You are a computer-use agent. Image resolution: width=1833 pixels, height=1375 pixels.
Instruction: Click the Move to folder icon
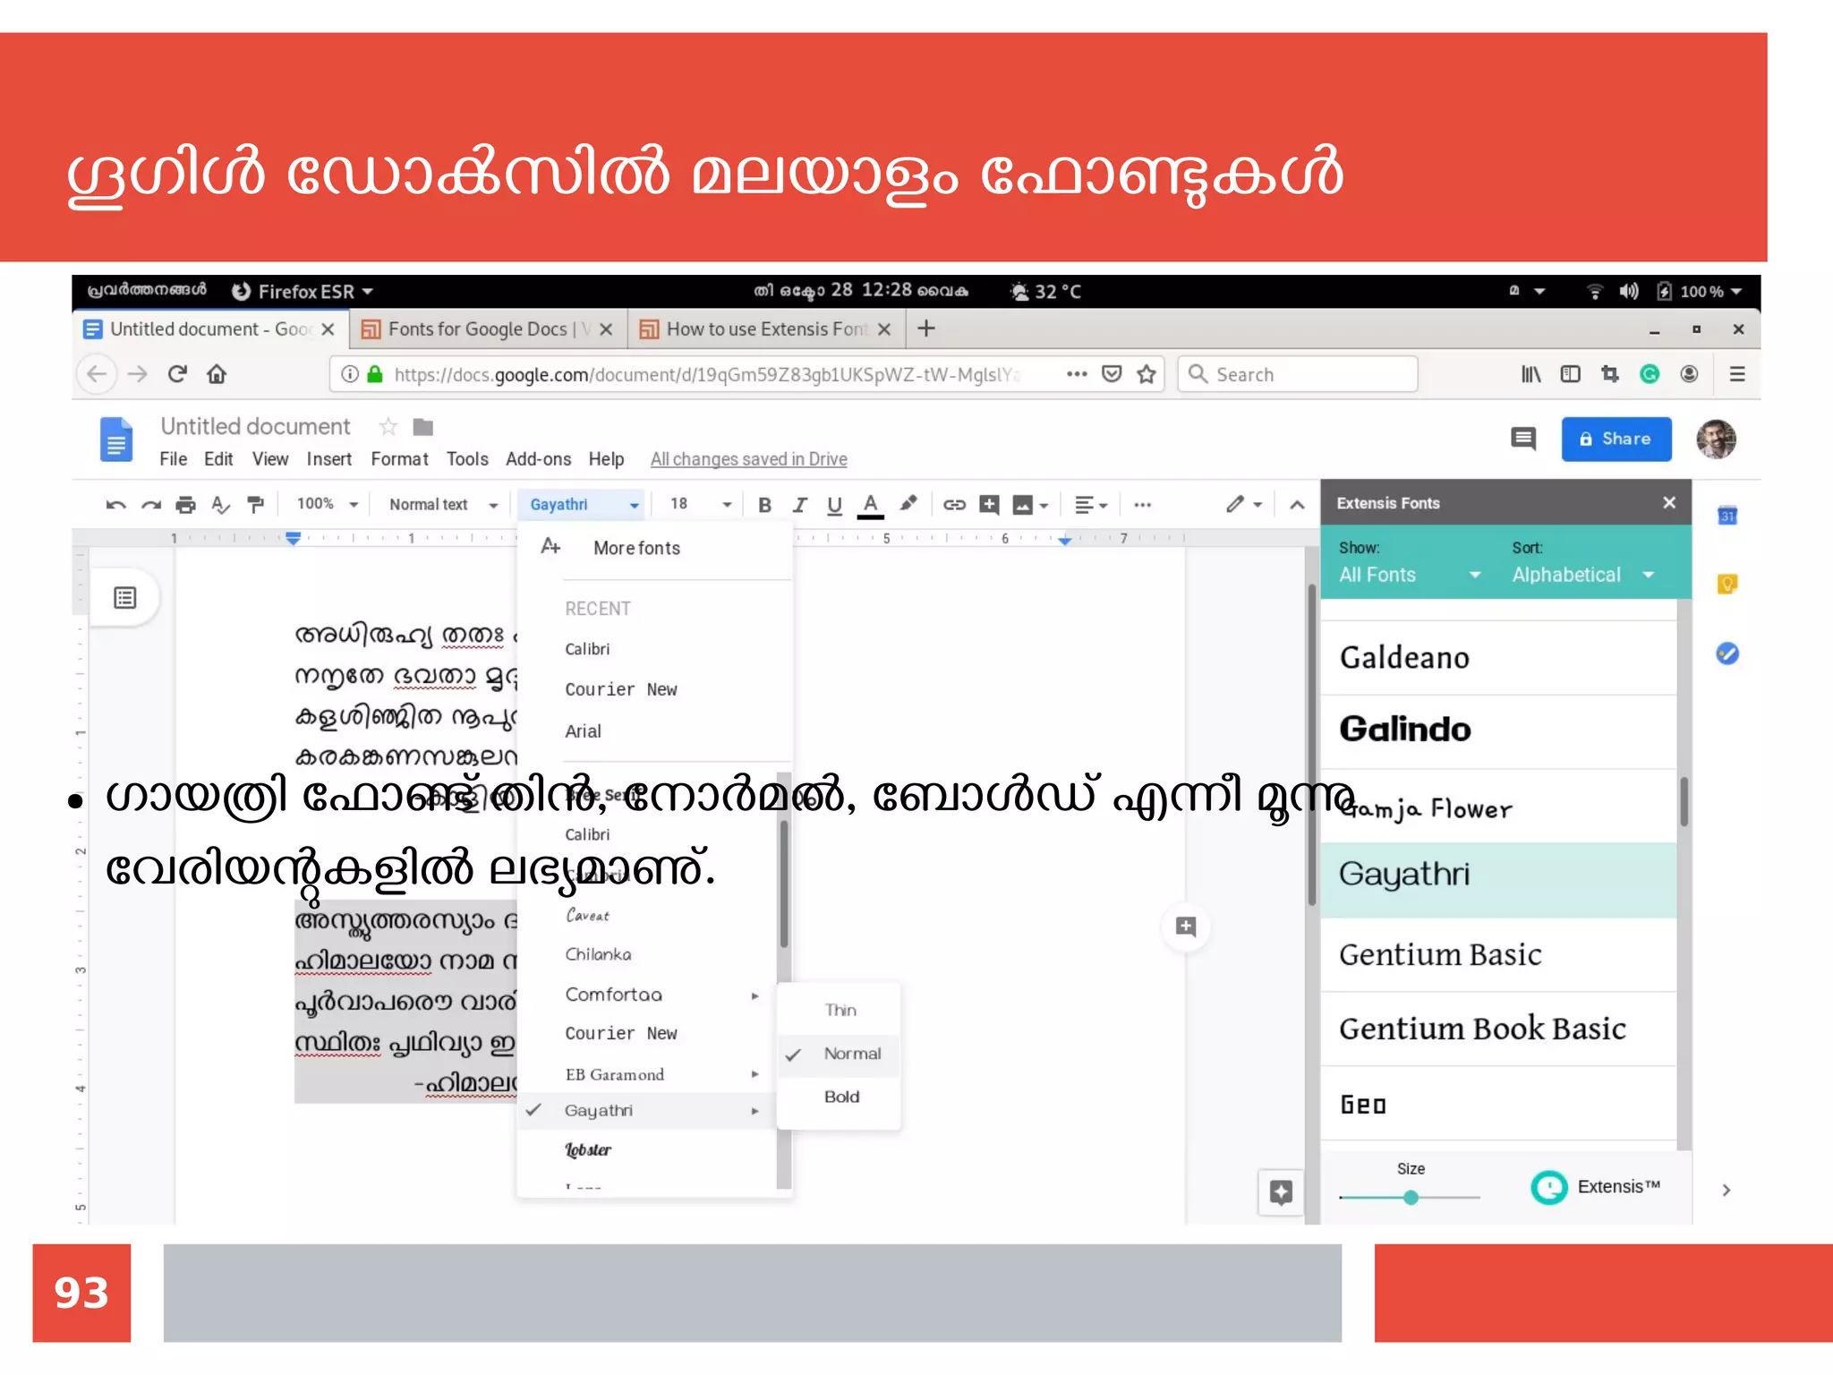coord(423,427)
